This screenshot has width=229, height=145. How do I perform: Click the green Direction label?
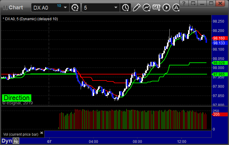(17, 98)
